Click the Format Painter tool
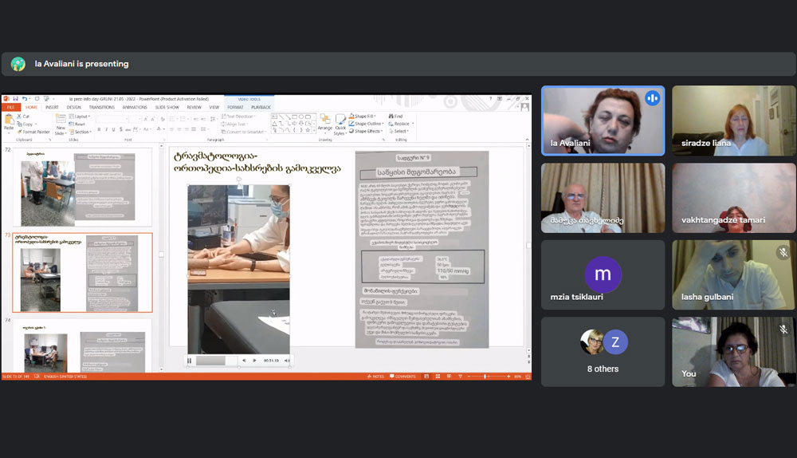Viewport: 797px width, 458px height. pyautogui.click(x=32, y=132)
